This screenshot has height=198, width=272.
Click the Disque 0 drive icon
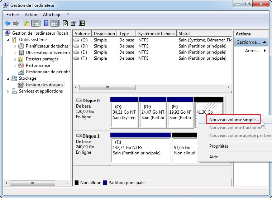click(x=79, y=100)
